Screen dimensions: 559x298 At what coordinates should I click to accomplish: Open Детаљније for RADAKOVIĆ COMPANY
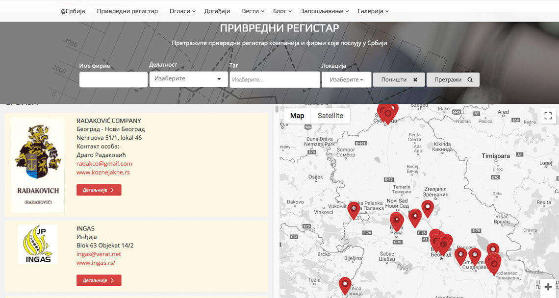pos(99,190)
